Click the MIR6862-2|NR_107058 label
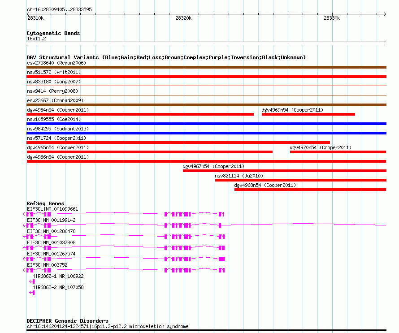Screen dimensions: 399x333 point(58,287)
